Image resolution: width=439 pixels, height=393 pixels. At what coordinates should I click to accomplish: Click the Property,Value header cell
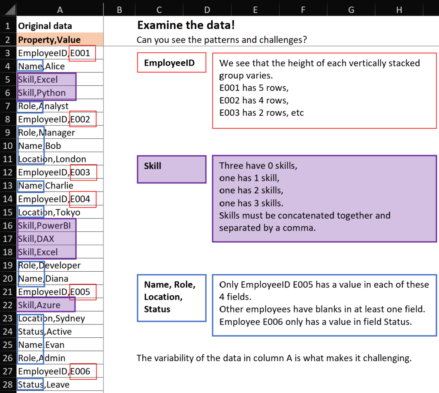click(60, 39)
